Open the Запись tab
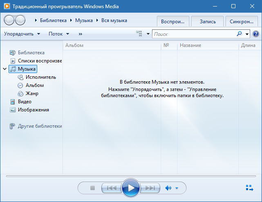 [x=208, y=22]
